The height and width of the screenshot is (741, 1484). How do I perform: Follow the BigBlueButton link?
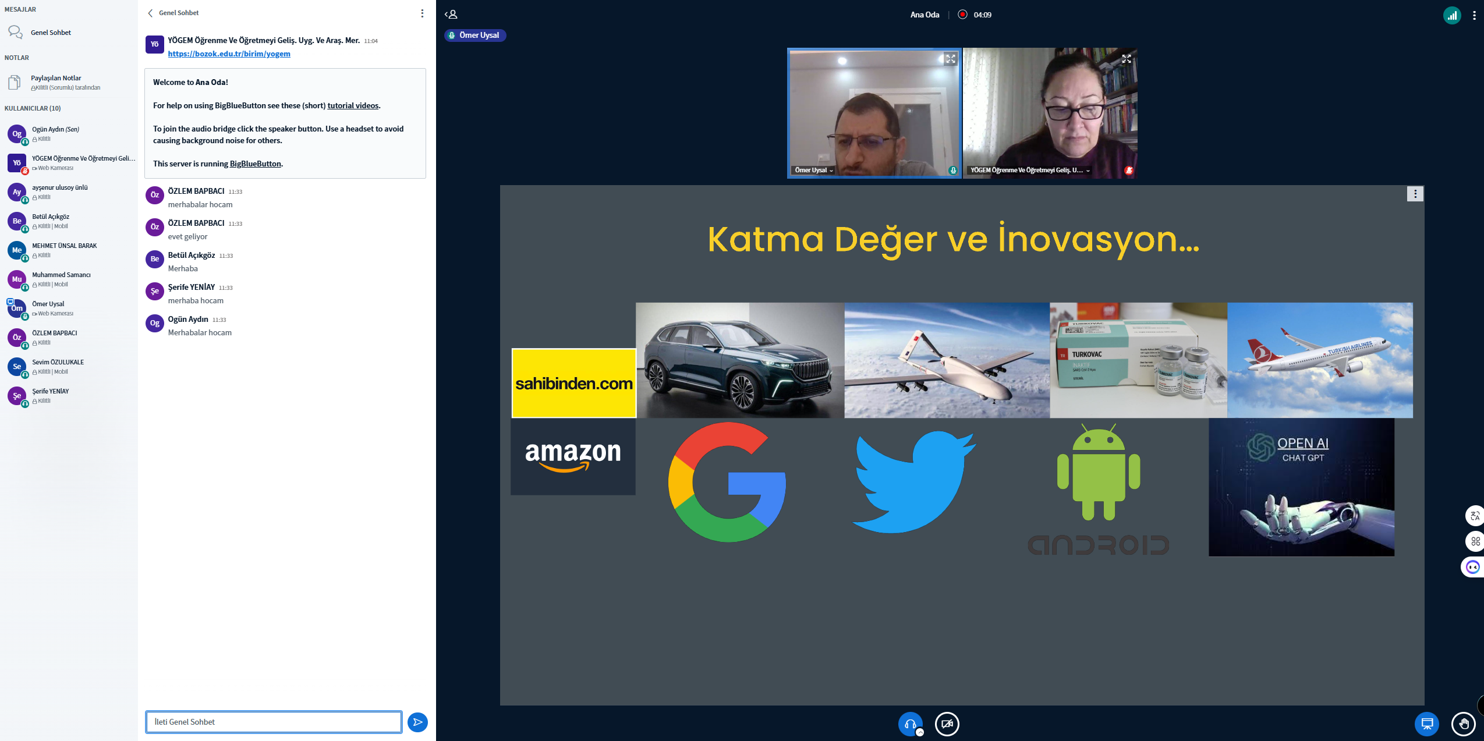pos(255,164)
